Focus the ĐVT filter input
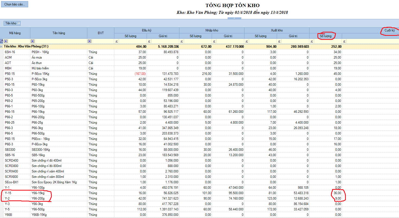This screenshot has height=218, width=399. [x=103, y=41]
